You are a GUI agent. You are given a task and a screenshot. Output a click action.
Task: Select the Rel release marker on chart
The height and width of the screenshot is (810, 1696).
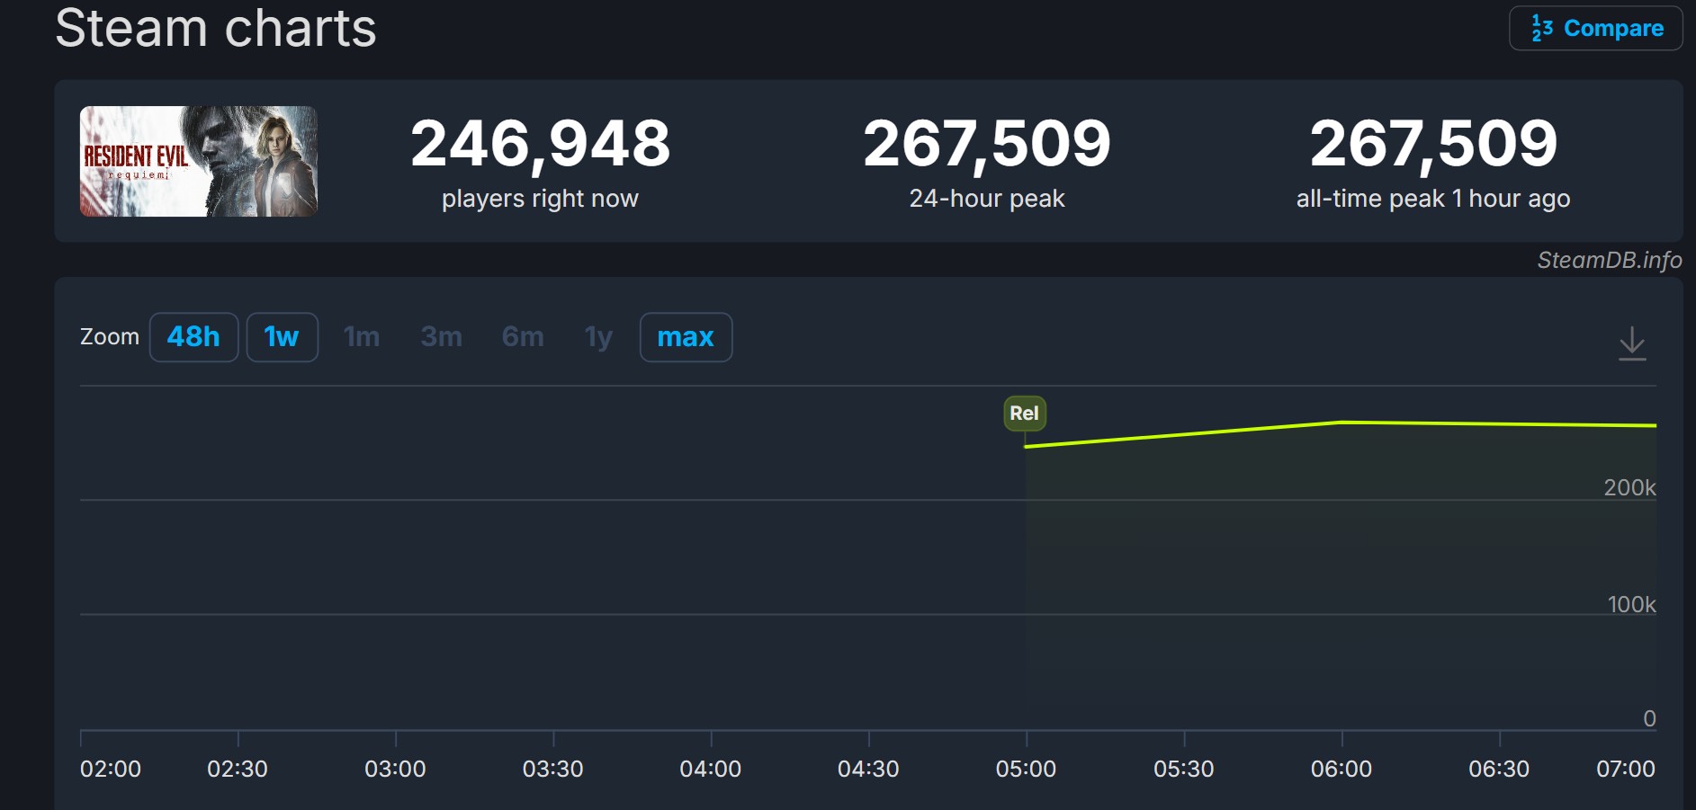[1024, 414]
